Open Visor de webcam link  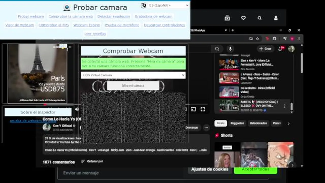tap(20, 25)
